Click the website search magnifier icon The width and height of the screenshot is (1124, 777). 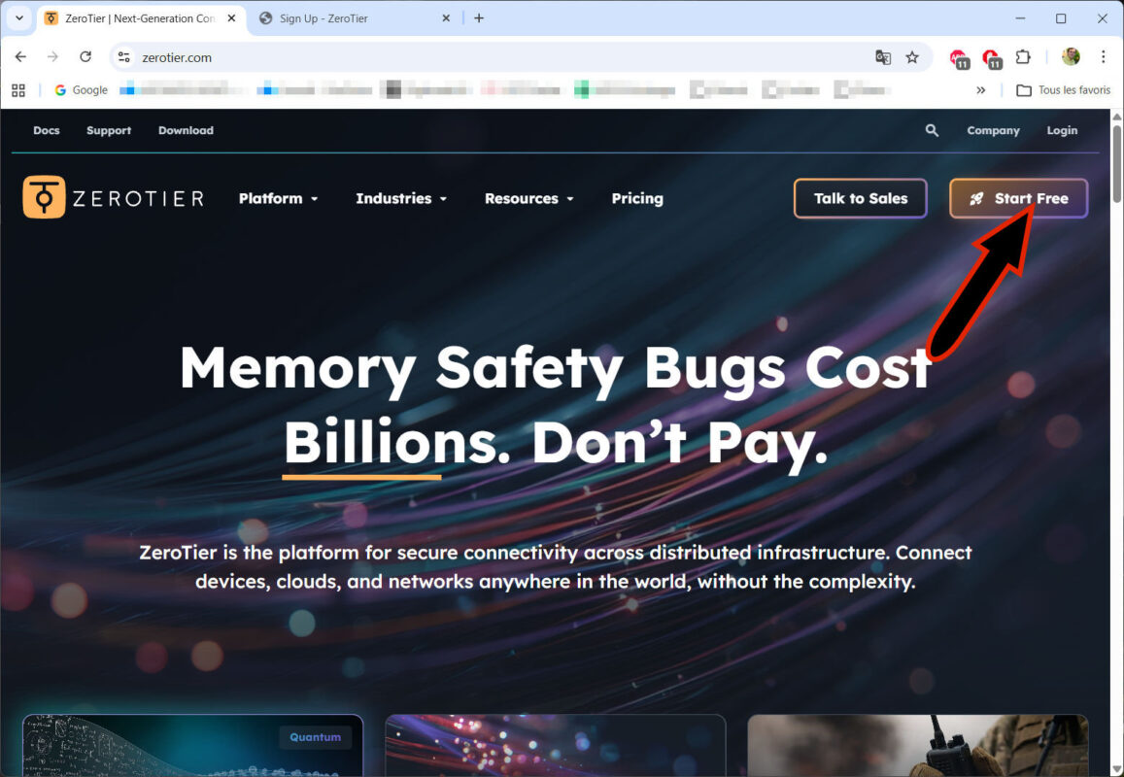click(x=932, y=130)
